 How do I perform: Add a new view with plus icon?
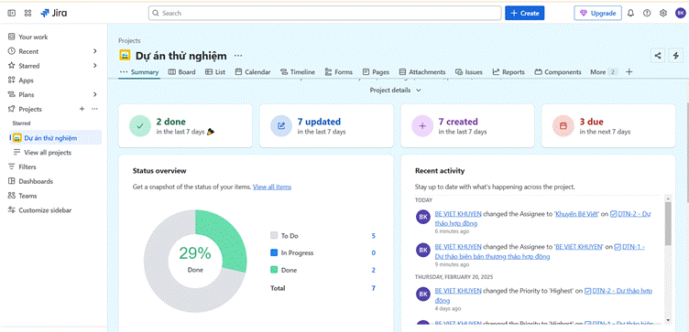point(629,72)
